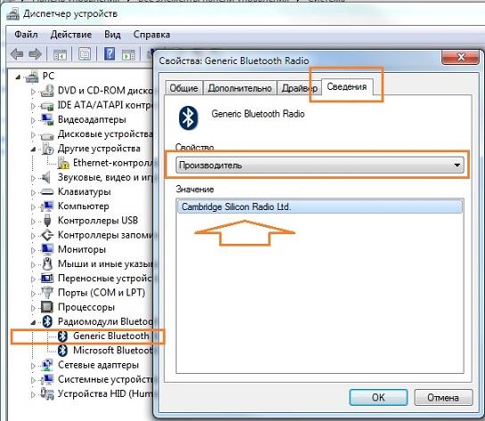The image size is (485, 421).
Task: Collapse the PC root node
Action: click(18, 77)
